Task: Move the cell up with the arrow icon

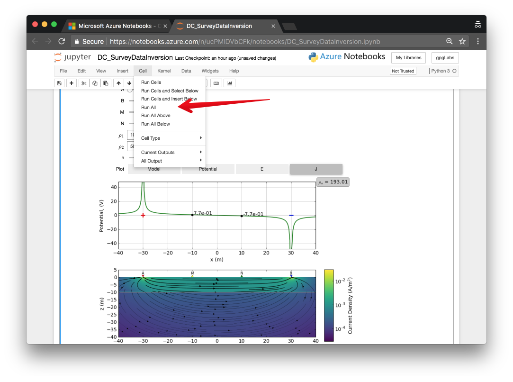Action: coord(118,83)
